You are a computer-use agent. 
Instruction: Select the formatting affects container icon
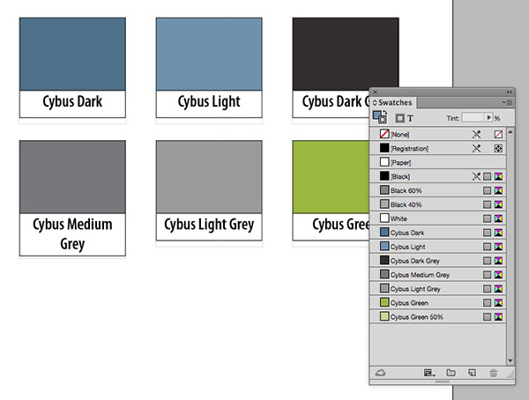pyautogui.click(x=399, y=118)
